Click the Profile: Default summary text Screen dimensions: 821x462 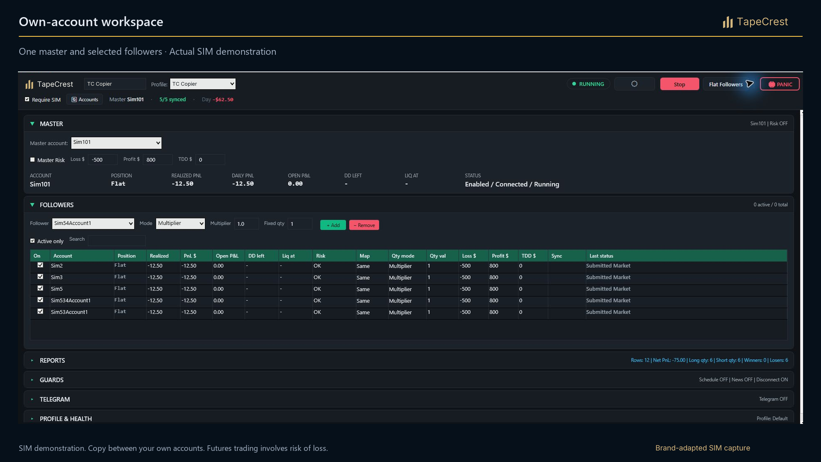click(772, 418)
